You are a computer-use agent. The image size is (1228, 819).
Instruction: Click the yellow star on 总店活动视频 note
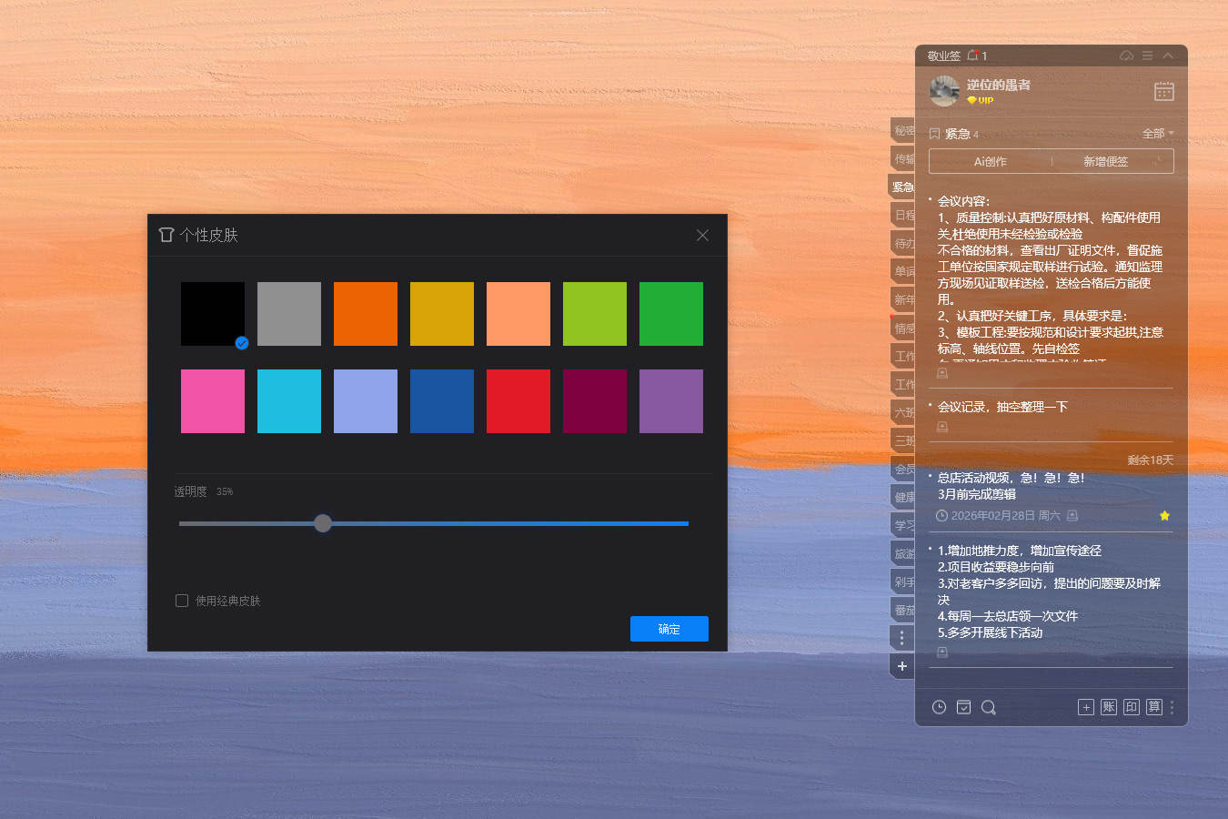(x=1164, y=516)
